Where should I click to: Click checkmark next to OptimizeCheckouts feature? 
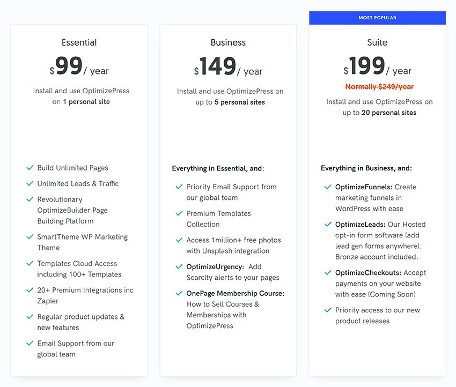(328, 272)
